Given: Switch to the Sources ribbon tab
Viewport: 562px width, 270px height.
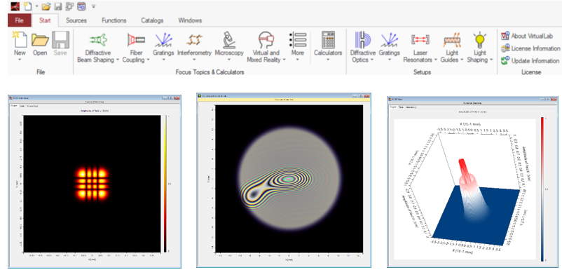Looking at the screenshot, I should tap(76, 20).
